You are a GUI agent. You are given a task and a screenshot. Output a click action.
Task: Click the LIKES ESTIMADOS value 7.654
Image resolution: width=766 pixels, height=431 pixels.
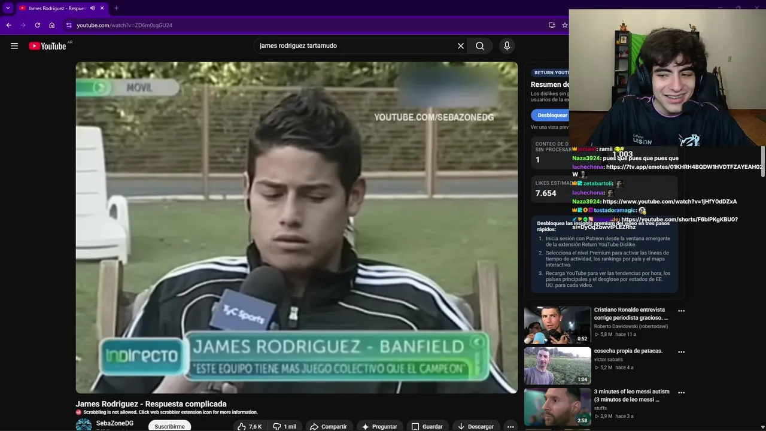pos(546,193)
